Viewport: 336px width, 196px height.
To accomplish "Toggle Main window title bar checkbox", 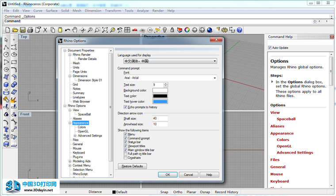I will click(126, 150).
